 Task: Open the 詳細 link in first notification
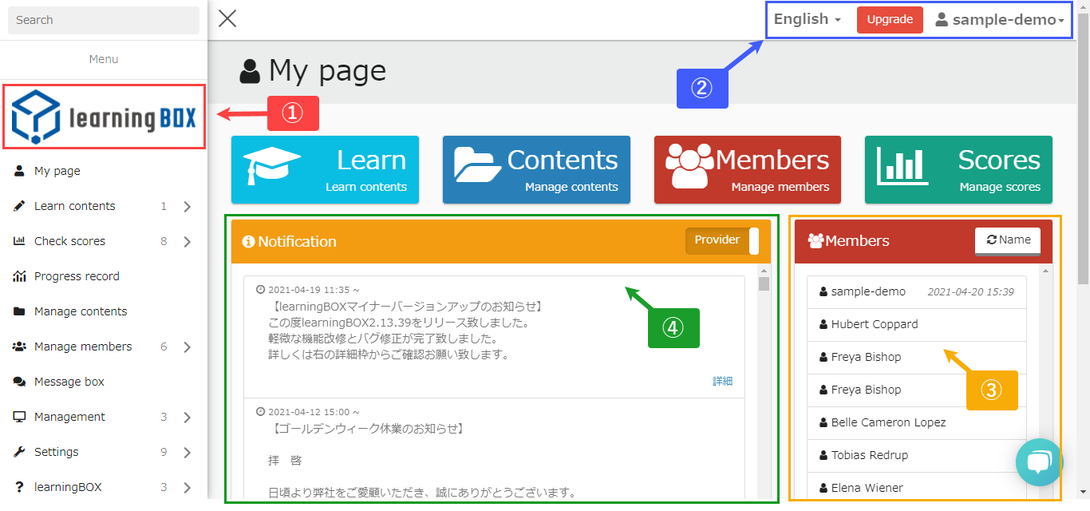point(722,381)
